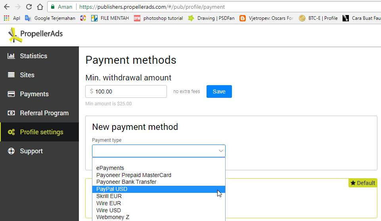Click the Statistics bar chart icon
This screenshot has width=381, height=221.
(x=11, y=56)
